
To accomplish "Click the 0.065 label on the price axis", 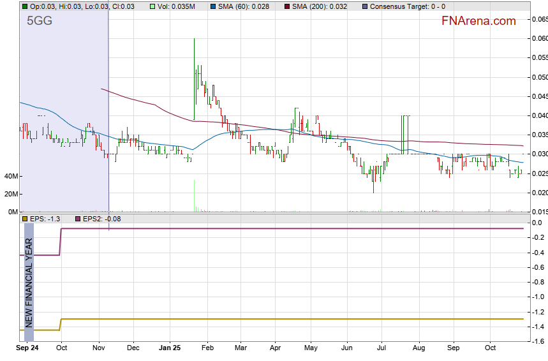I will click(540, 19).
